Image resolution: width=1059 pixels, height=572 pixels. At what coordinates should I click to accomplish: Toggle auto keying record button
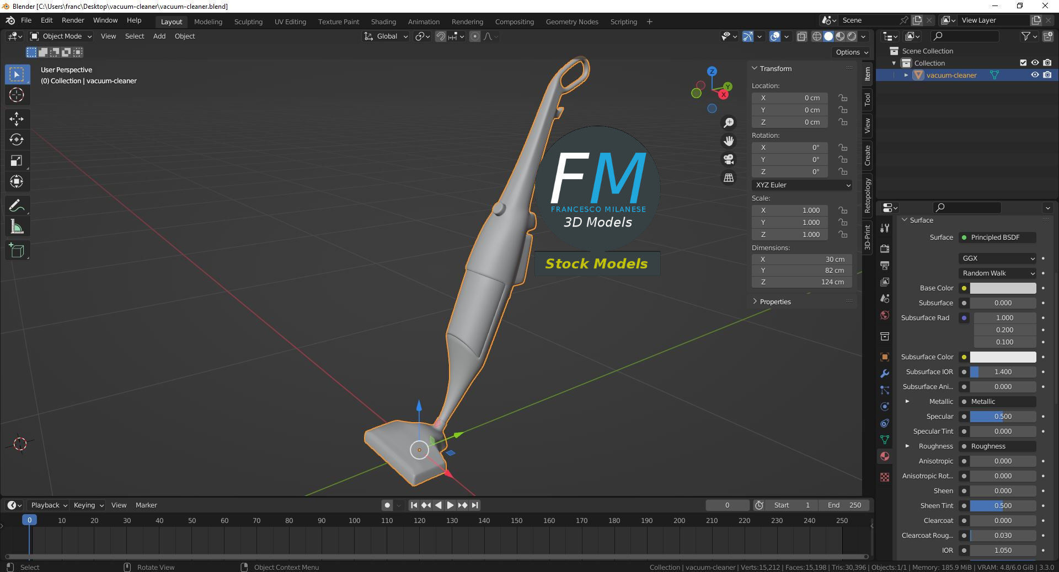click(x=387, y=505)
